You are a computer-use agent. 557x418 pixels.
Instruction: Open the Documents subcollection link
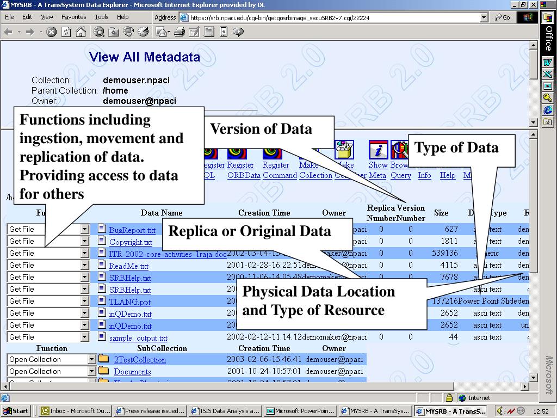point(132,372)
